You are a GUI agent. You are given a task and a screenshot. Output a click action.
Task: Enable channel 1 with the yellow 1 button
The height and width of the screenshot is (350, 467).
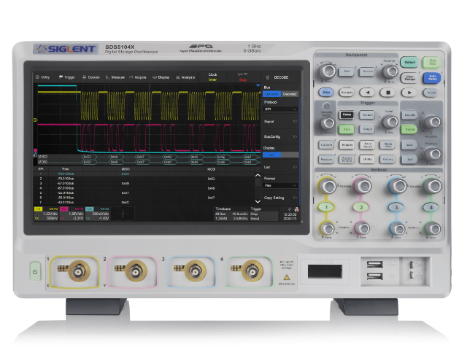(x=326, y=207)
